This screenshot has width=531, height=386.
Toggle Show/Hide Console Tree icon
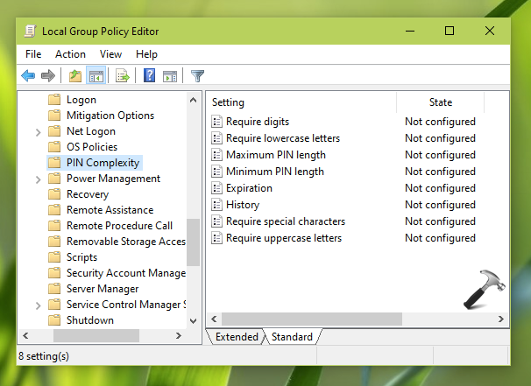coord(96,76)
